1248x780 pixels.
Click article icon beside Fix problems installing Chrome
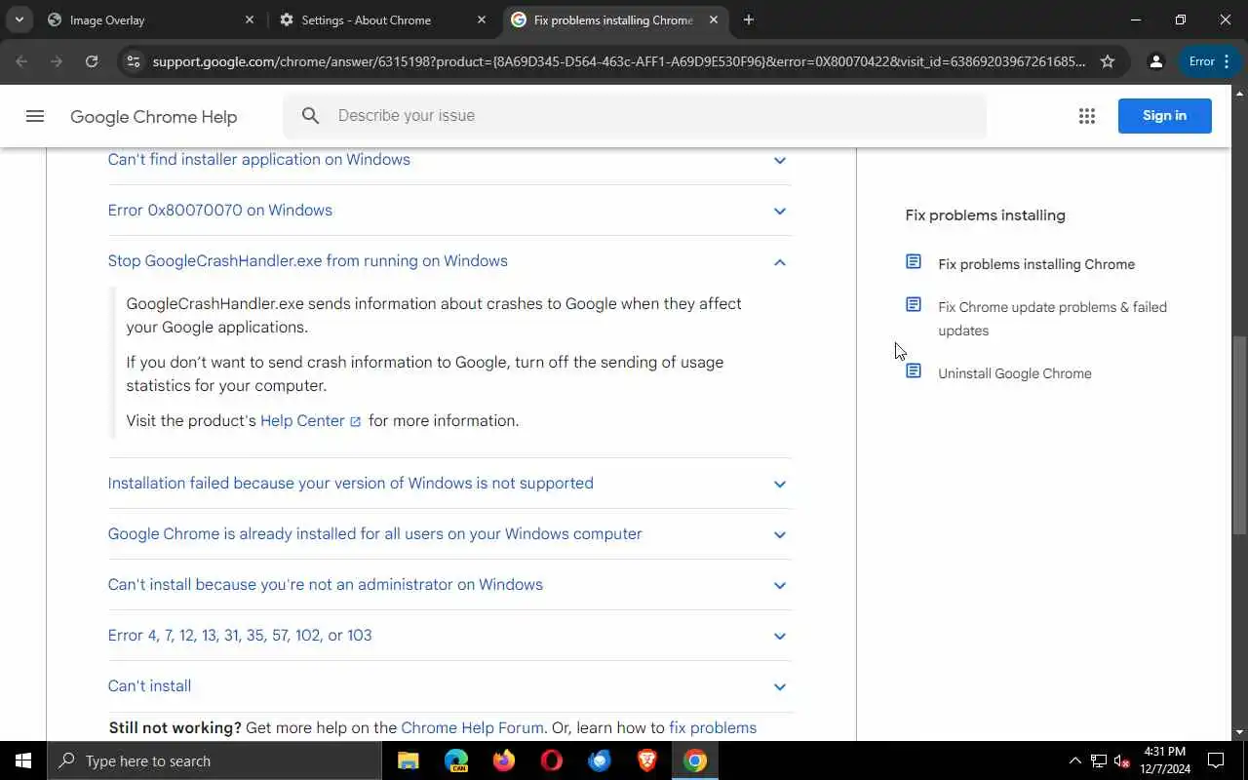pyautogui.click(x=914, y=262)
